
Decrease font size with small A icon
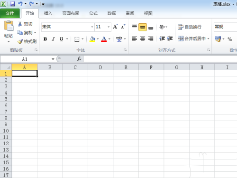click(123, 27)
